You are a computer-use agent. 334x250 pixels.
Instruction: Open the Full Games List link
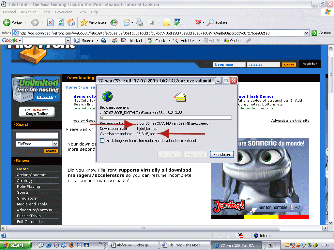tap(31, 222)
